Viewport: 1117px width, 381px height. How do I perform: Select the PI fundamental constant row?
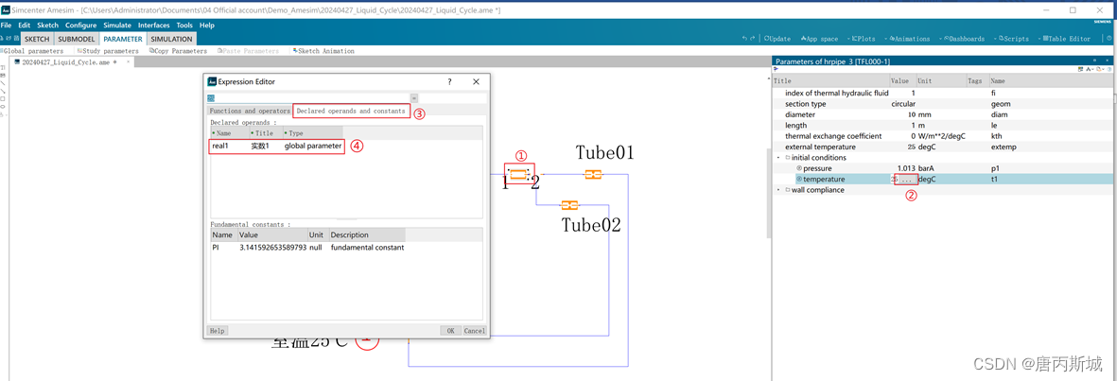pos(308,247)
